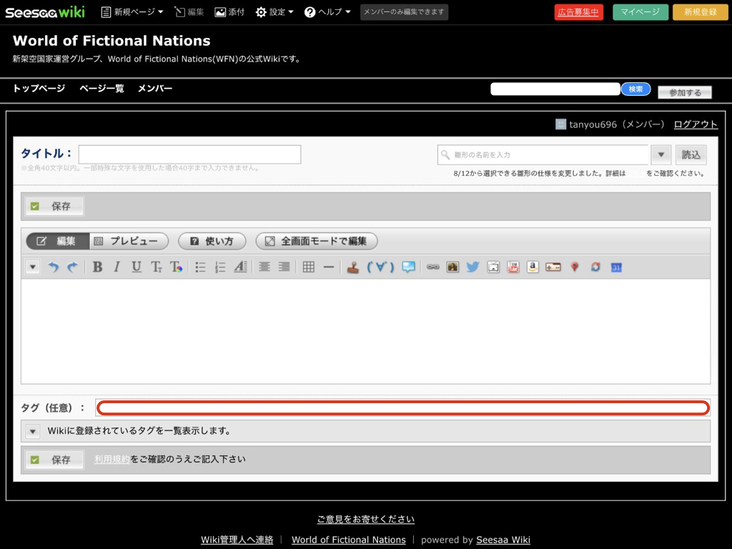Click the undo arrow in editor toolbar
732x549 pixels.
pos(53,267)
